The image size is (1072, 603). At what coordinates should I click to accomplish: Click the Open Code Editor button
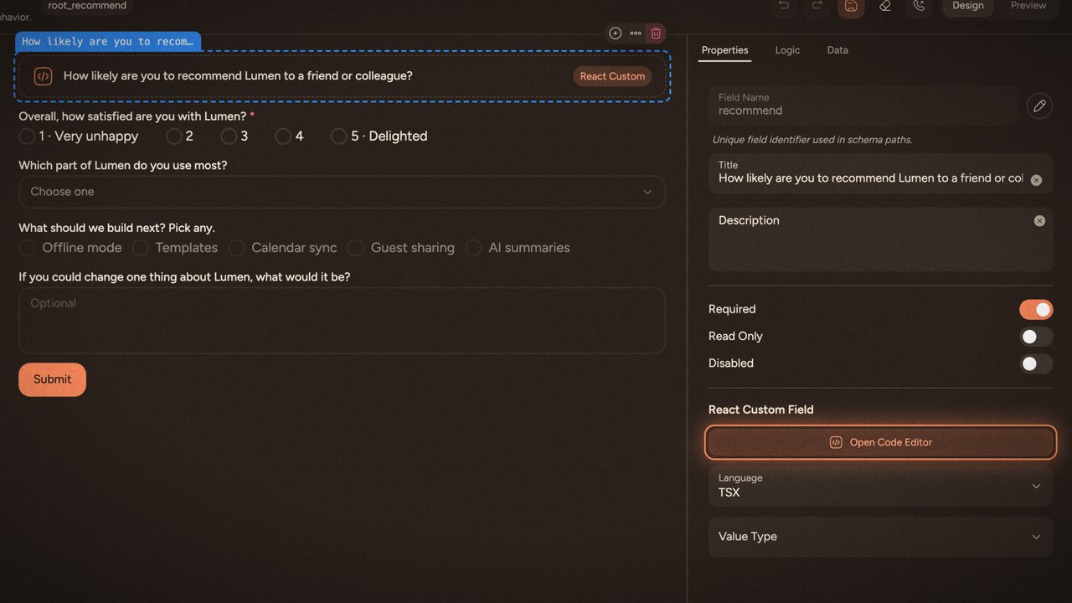[880, 442]
